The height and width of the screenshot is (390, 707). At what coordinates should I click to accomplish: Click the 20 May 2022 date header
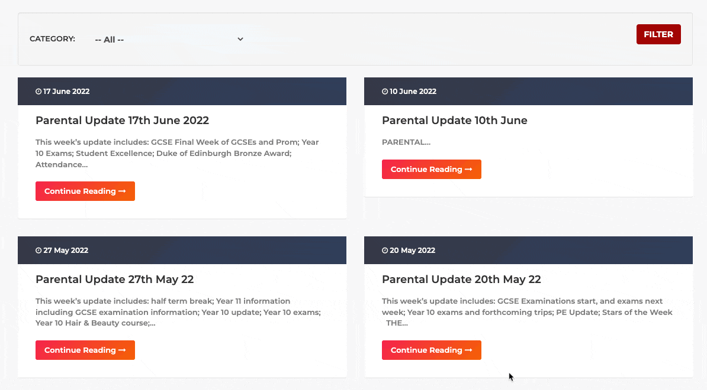[528, 250]
